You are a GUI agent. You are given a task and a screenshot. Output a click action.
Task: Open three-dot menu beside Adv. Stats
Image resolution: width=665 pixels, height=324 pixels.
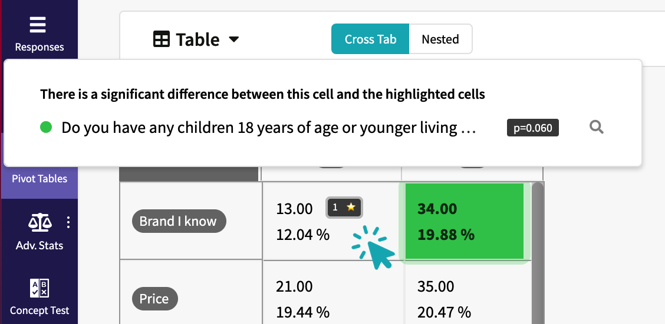(69, 222)
